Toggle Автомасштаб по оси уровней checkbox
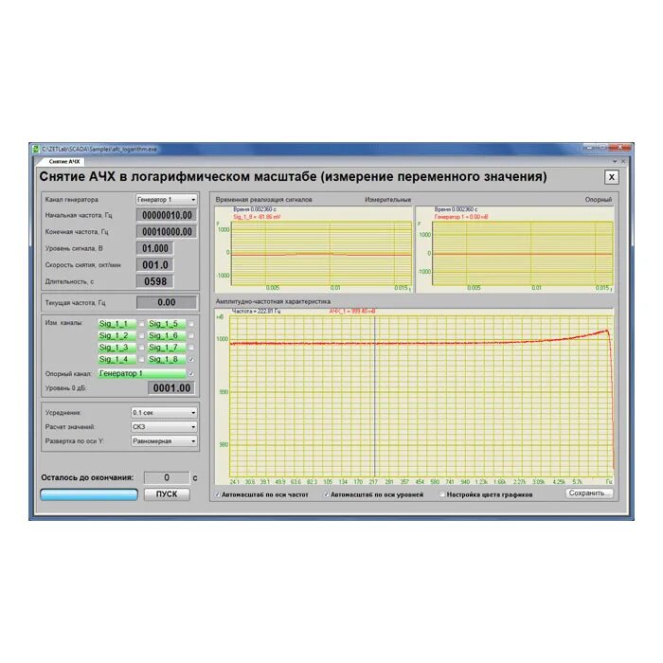The width and height of the screenshot is (663, 663). [x=326, y=494]
